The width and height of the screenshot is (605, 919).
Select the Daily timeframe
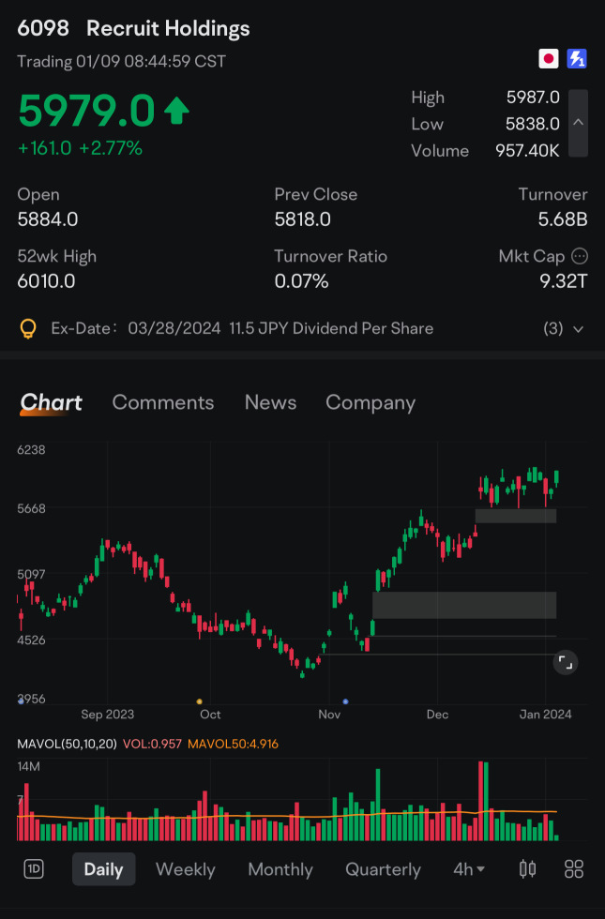tap(104, 869)
